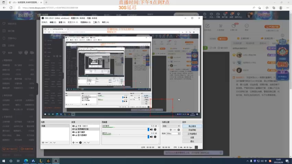Viewport: 292px width, 164px height.
Task: Toggle visibility of 文本 (GDI+) source
Action: click(x=73, y=126)
